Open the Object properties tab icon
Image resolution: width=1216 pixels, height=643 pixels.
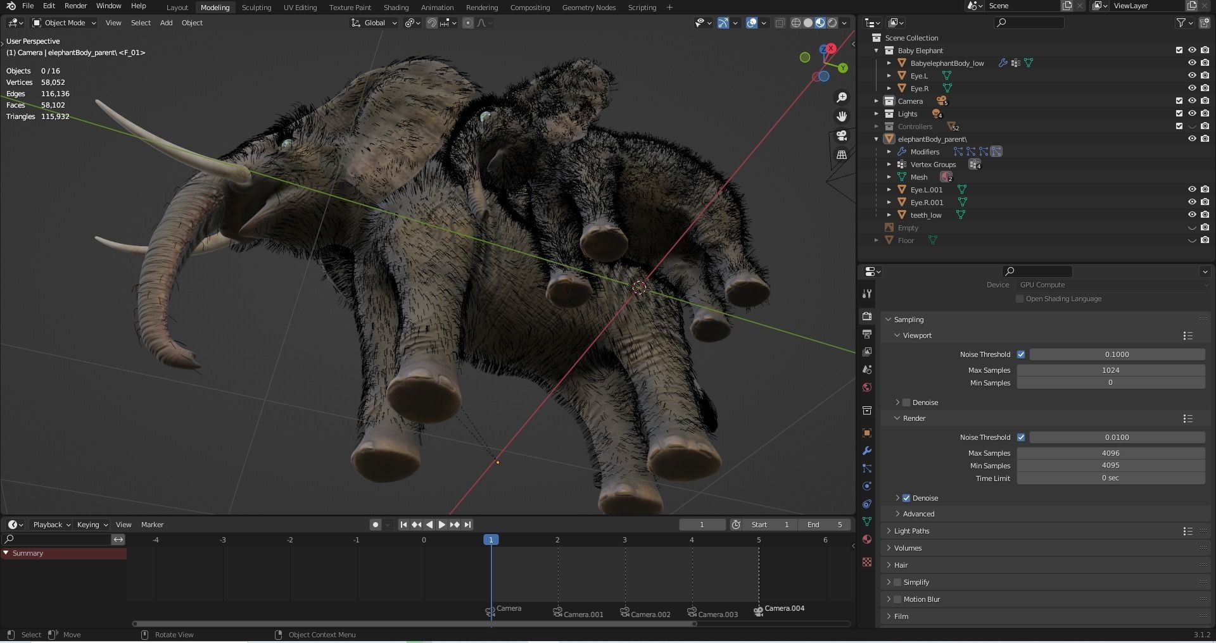[x=867, y=434]
